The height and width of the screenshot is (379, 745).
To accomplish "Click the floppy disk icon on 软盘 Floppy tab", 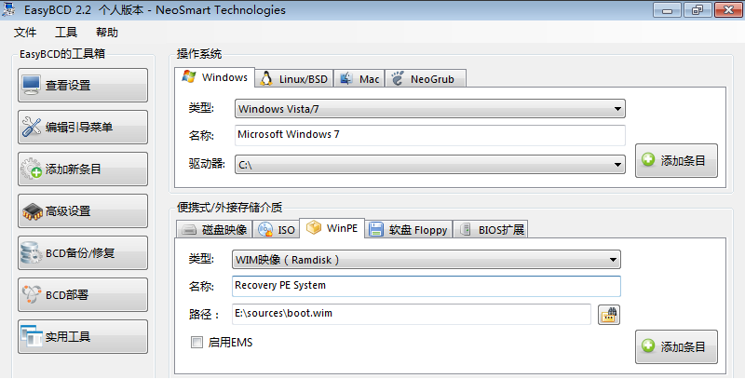I will click(376, 230).
